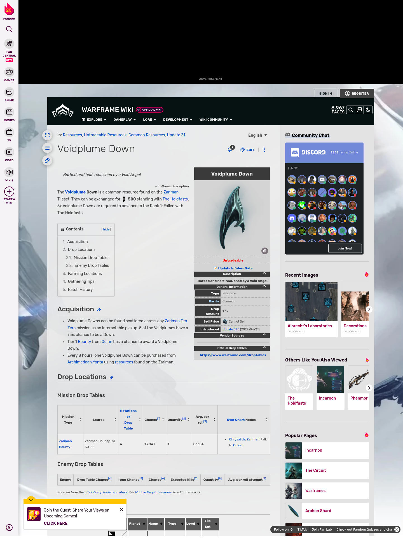
Task: Edit the Drop Locations section
Action: click(x=111, y=377)
